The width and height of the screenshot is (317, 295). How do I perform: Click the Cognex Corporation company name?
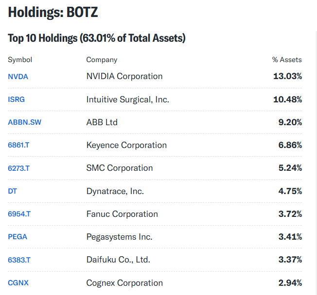124,283
